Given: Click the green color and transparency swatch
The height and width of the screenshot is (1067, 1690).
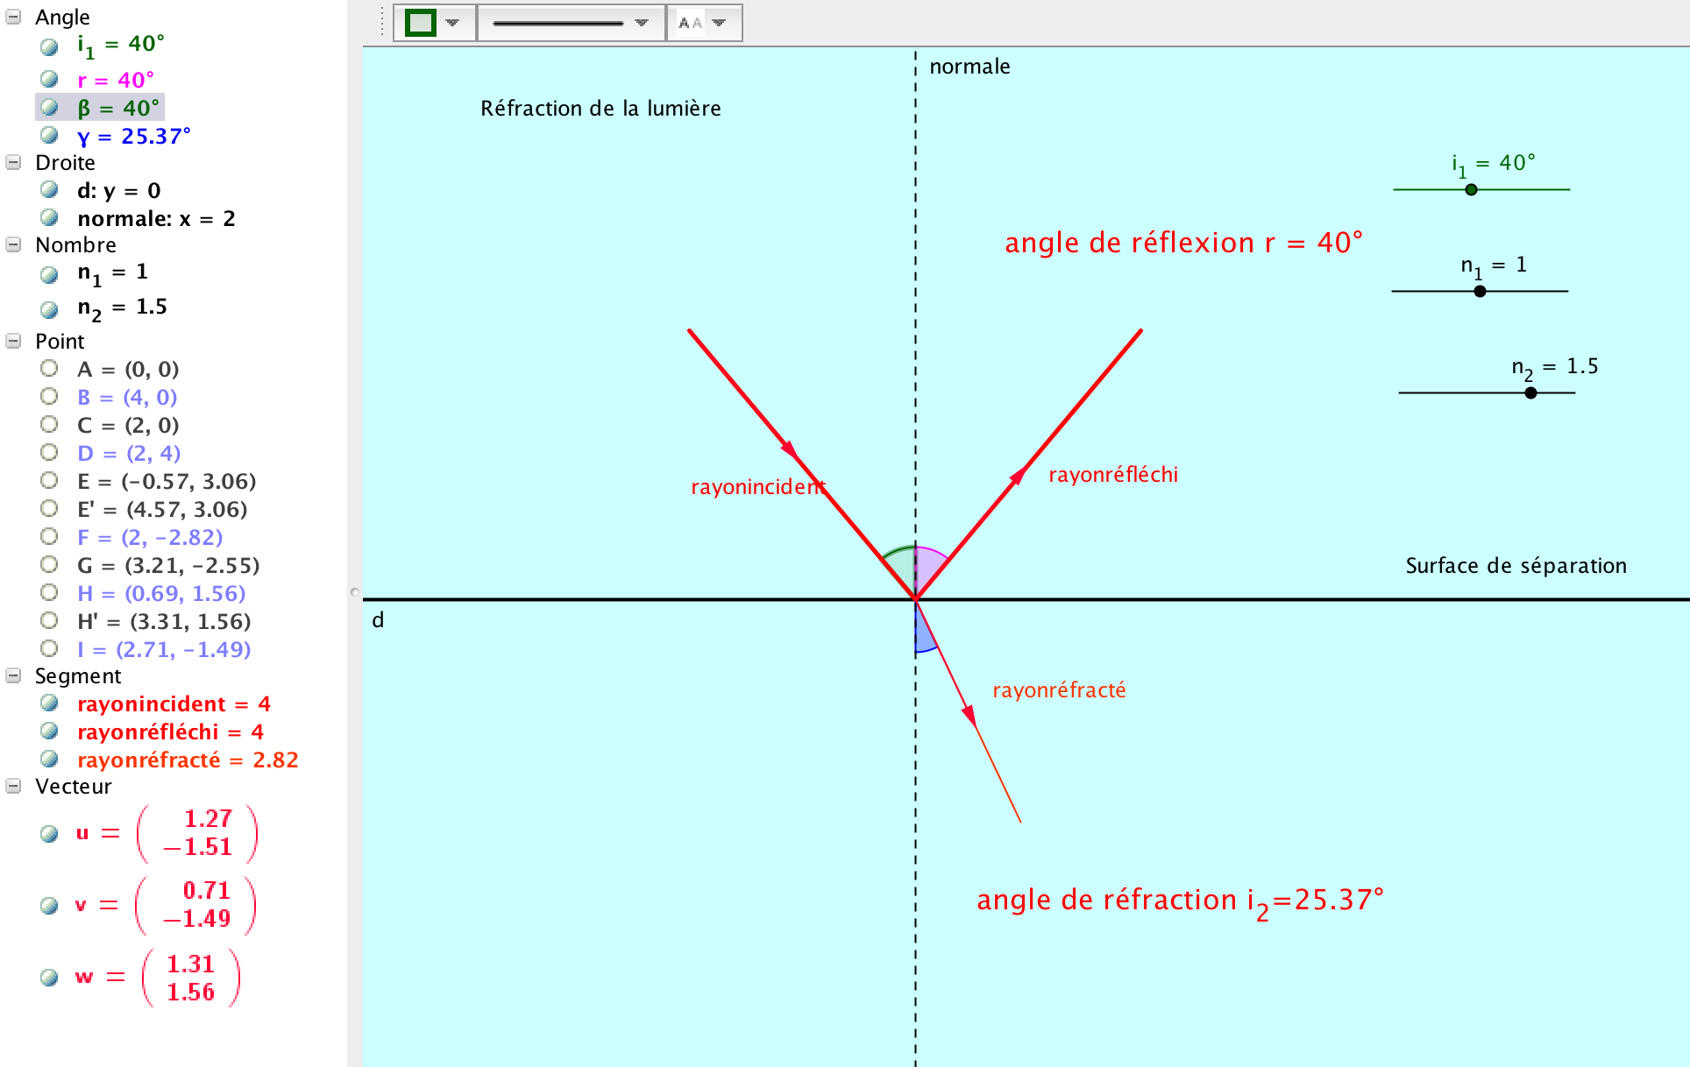Looking at the screenshot, I should click(x=421, y=23).
